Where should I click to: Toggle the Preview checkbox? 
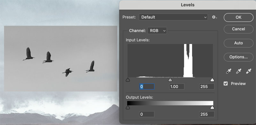pos(226,84)
